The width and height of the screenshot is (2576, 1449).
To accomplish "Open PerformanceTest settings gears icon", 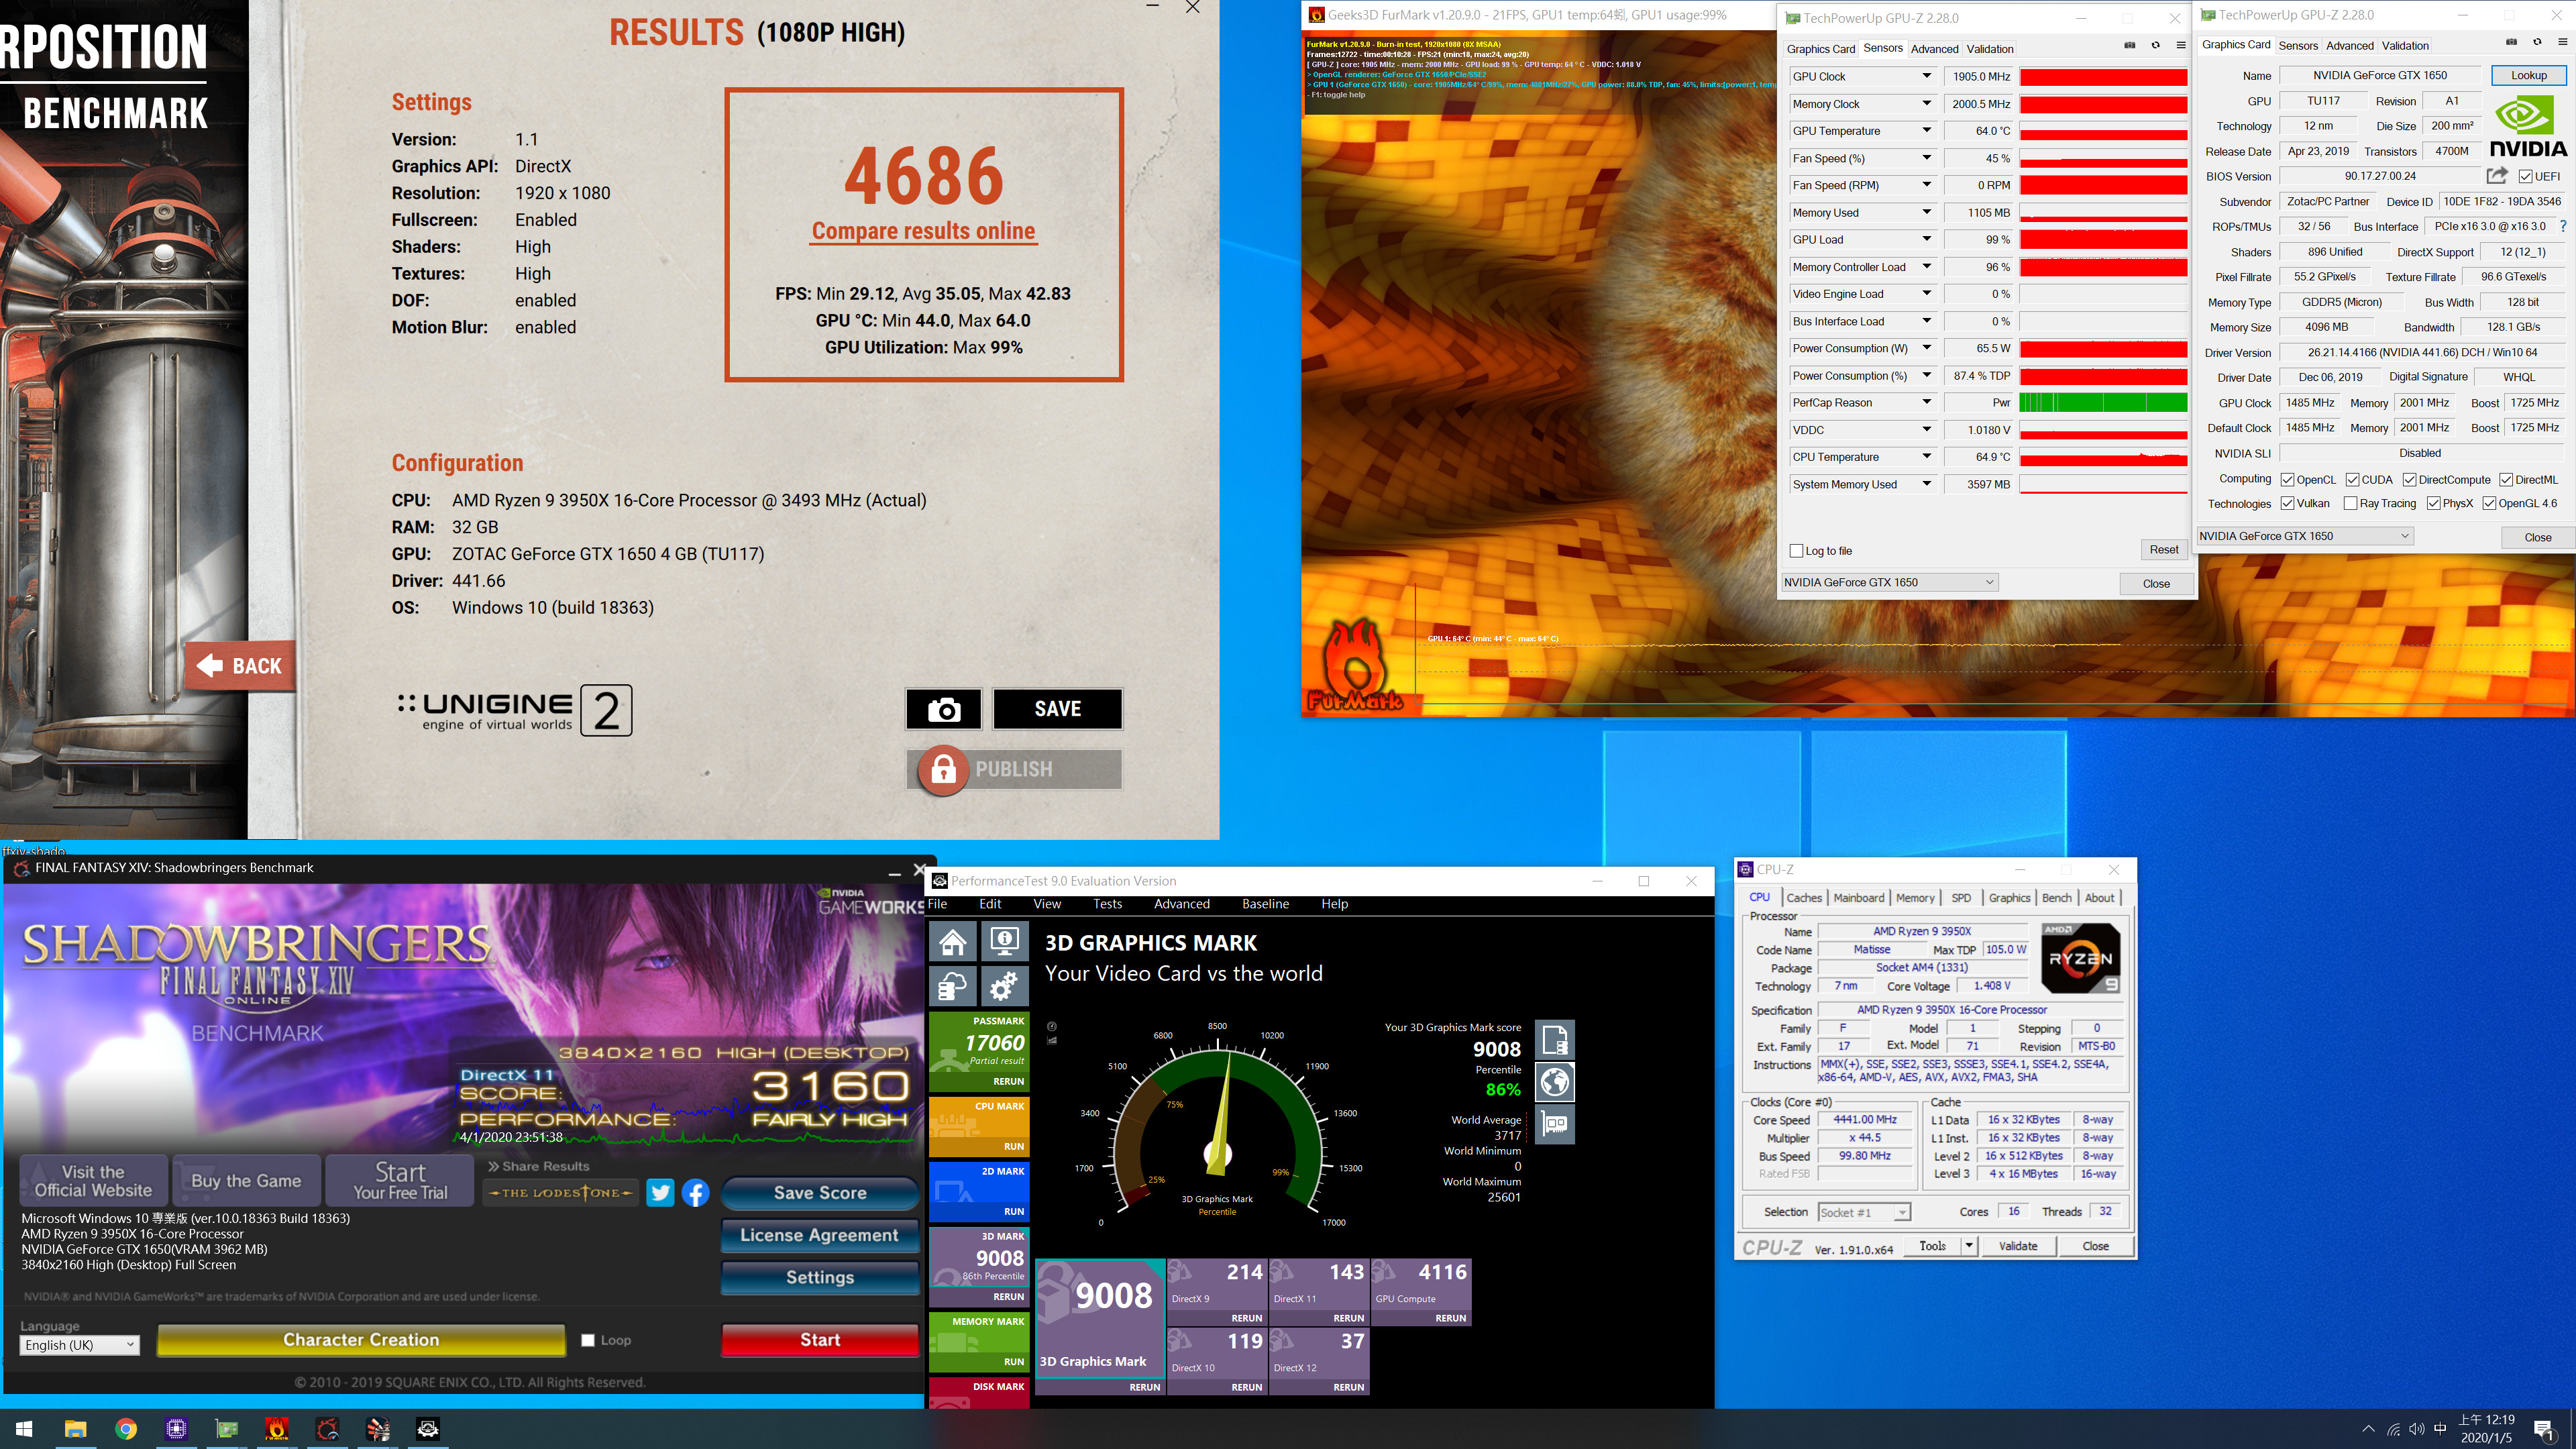I will pyautogui.click(x=1004, y=987).
